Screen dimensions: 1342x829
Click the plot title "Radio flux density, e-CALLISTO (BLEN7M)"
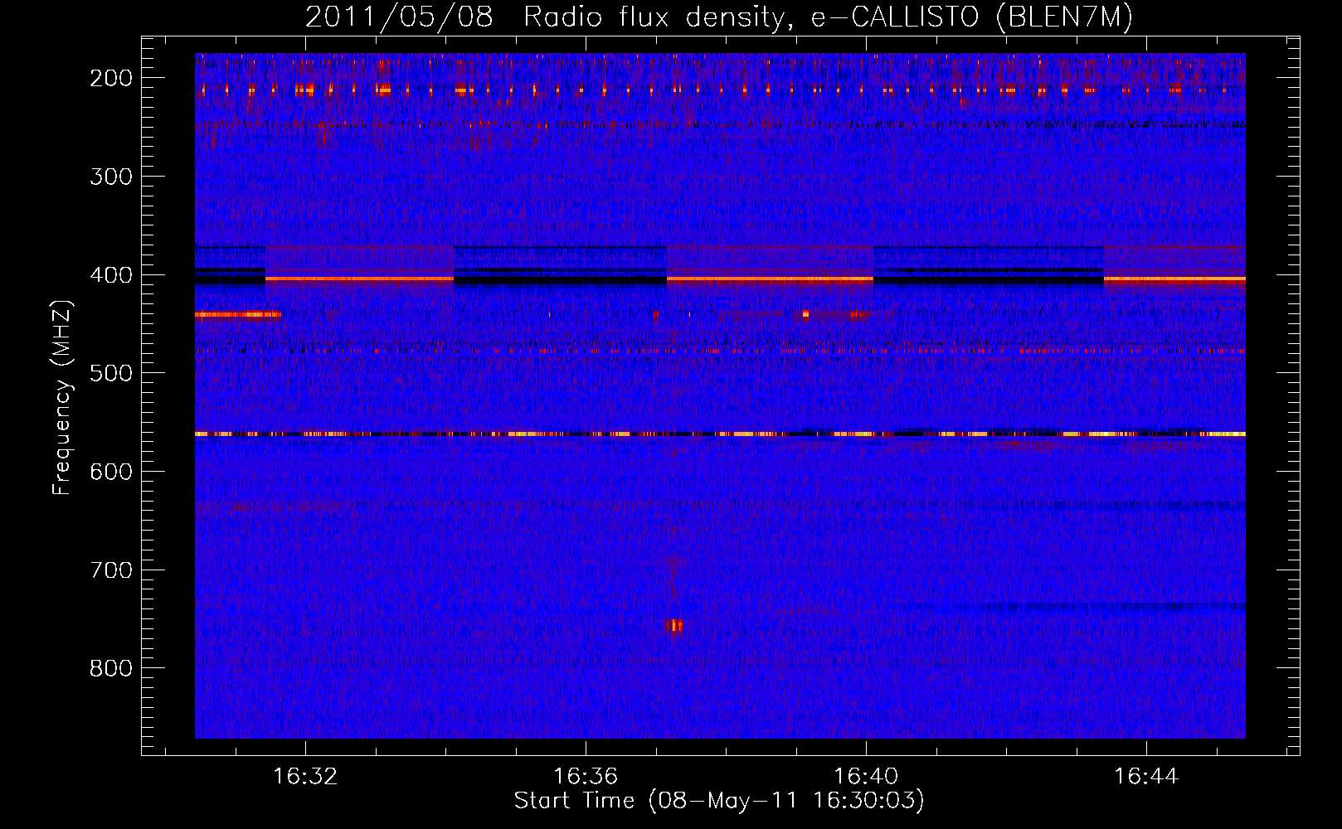[828, 17]
